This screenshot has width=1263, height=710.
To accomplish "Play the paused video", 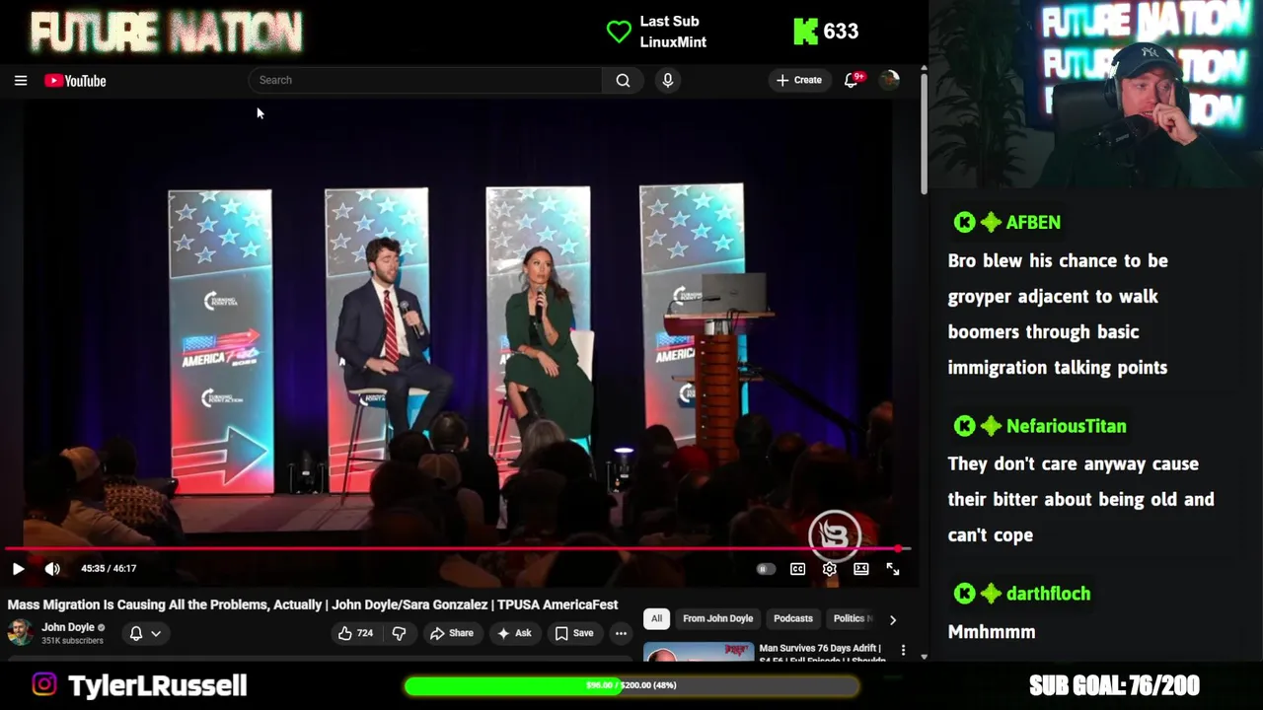I will [18, 569].
